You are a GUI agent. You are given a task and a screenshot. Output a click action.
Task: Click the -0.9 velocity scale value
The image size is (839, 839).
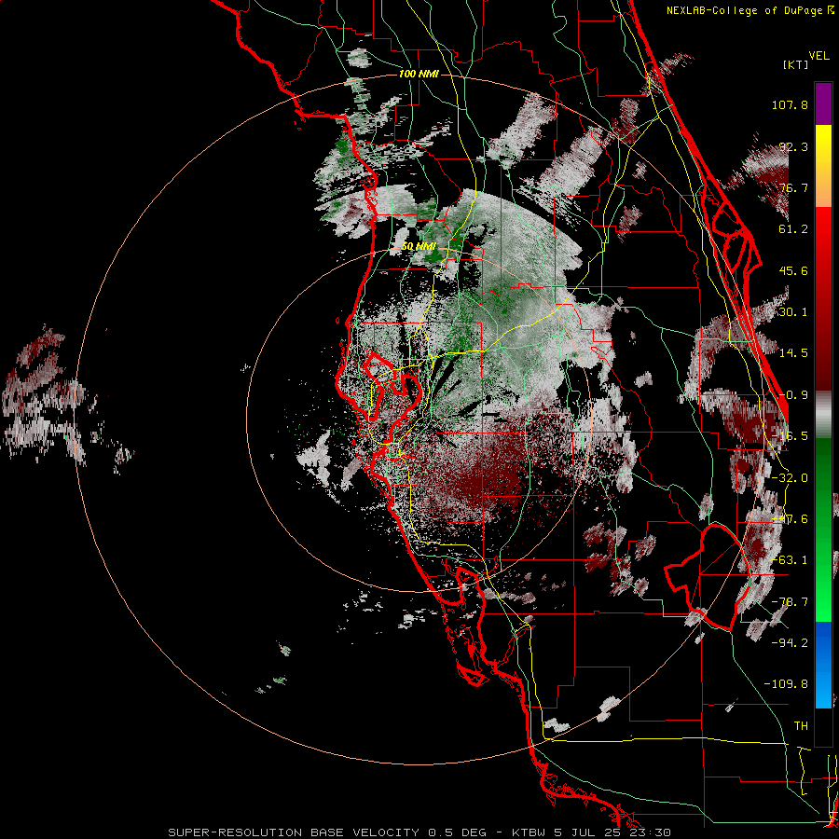click(x=793, y=395)
